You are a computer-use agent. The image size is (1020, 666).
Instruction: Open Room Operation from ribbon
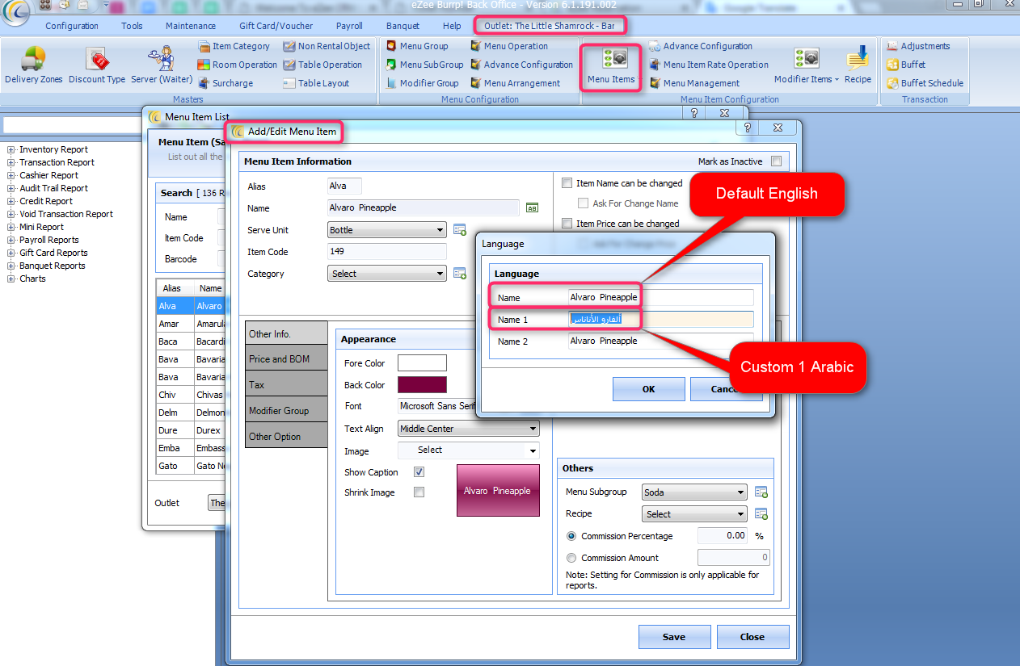click(238, 65)
